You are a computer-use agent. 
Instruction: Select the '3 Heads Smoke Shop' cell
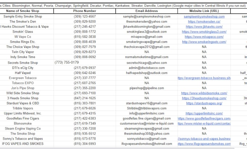27,98
